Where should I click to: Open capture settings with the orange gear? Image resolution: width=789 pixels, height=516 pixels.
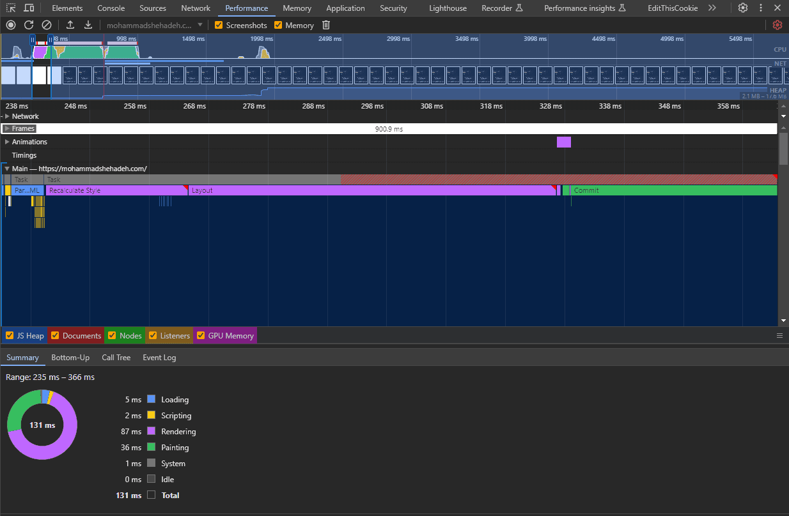[x=777, y=25]
